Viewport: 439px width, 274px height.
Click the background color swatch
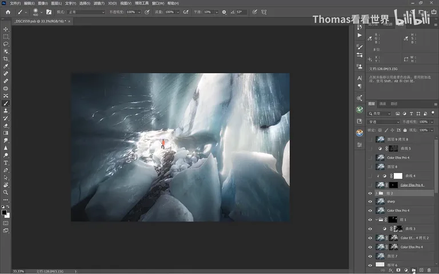click(x=7, y=216)
